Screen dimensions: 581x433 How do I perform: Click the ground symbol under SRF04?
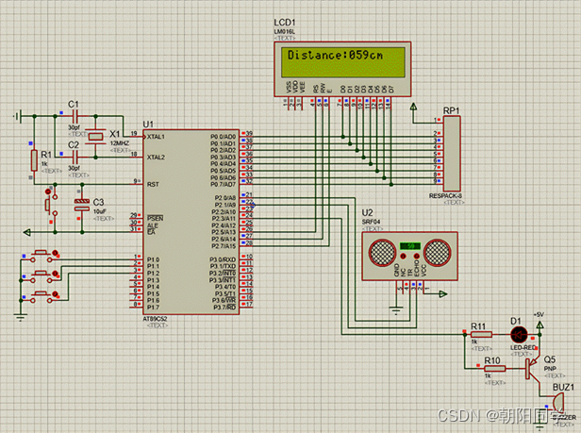[396, 310]
